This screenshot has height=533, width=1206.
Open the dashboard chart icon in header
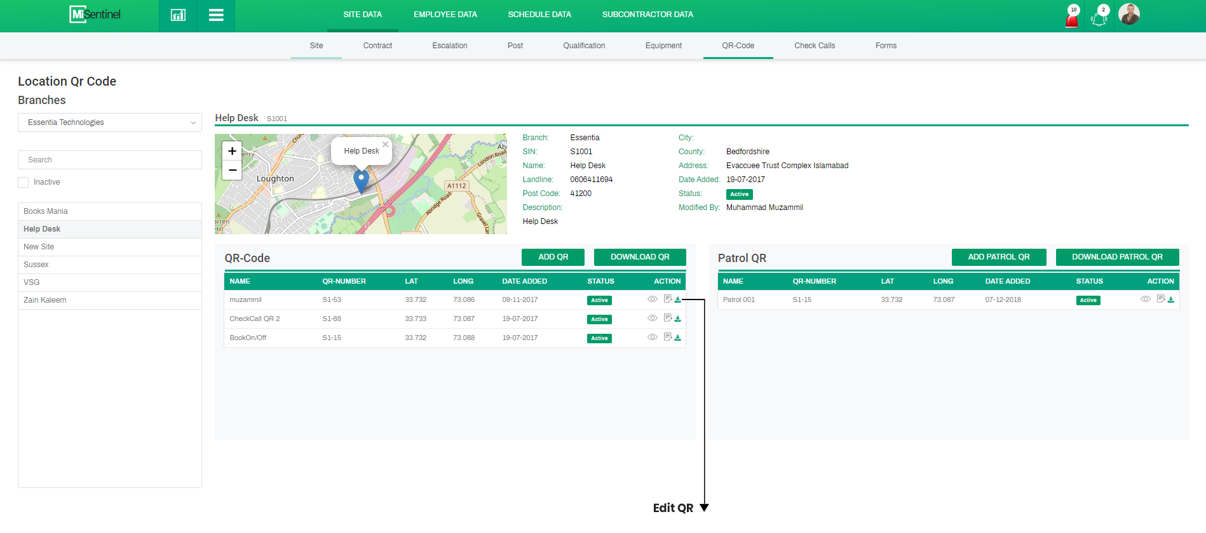click(178, 15)
